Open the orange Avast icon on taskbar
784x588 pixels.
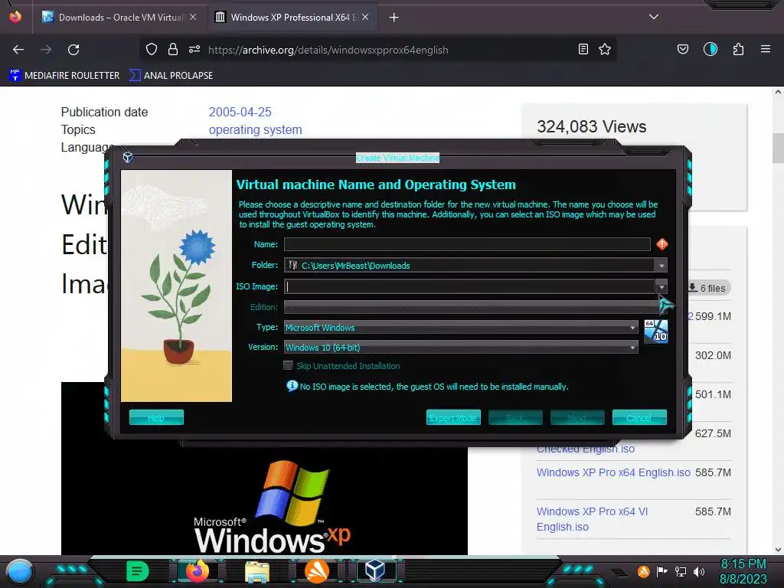[316, 571]
